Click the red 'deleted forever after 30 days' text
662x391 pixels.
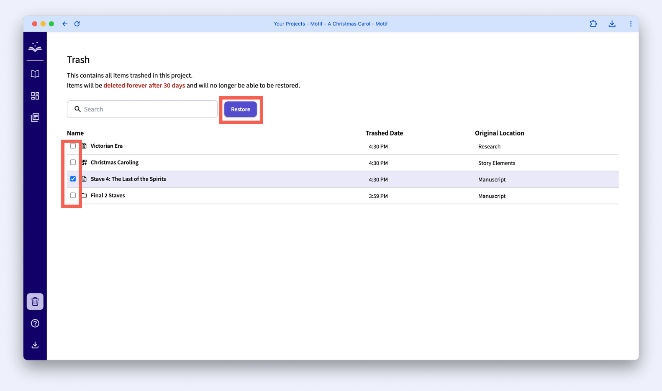[x=144, y=85]
